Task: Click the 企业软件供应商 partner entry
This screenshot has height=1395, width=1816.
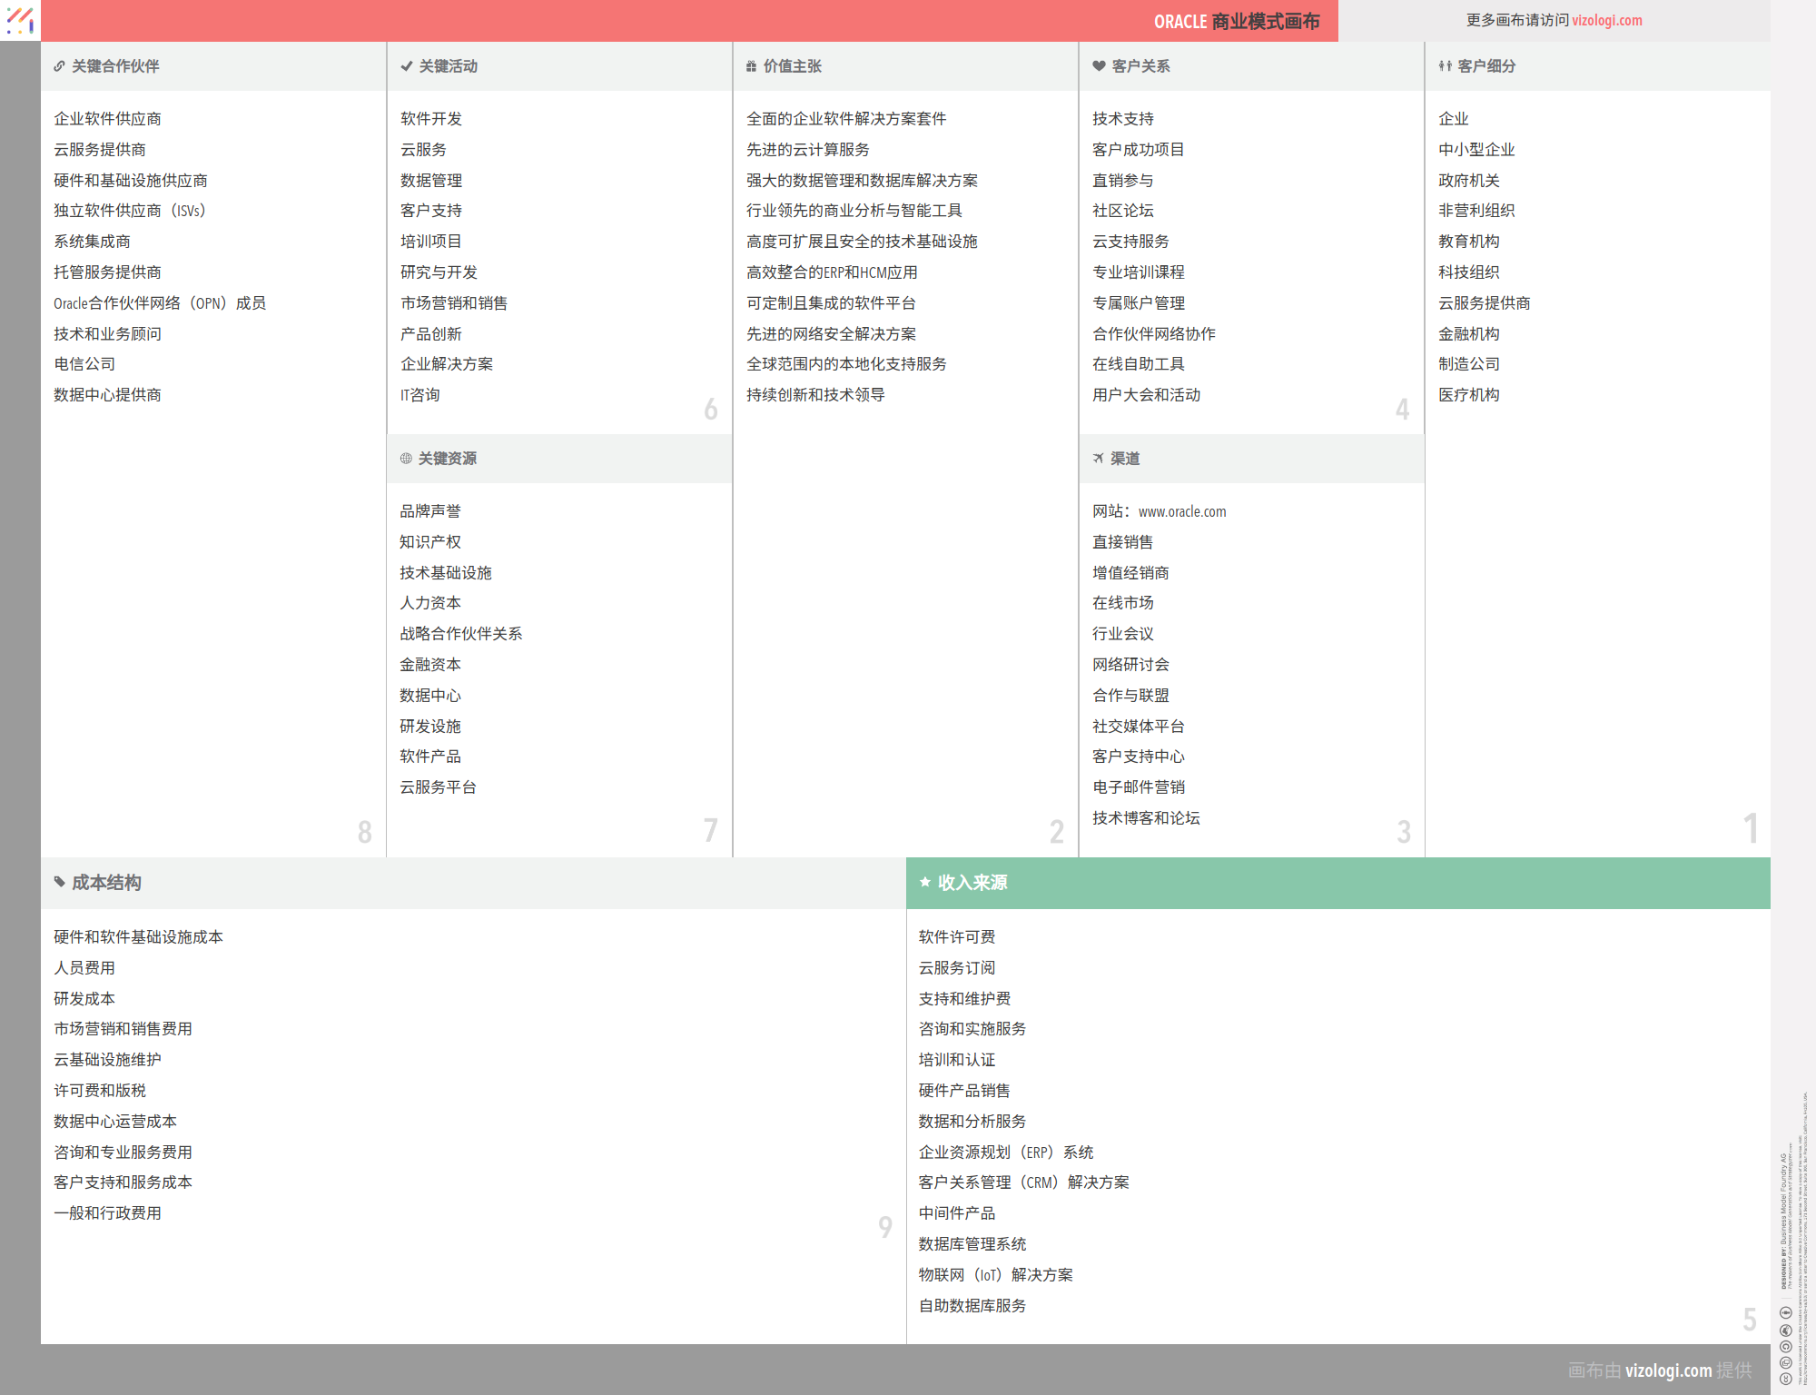Action: (107, 119)
